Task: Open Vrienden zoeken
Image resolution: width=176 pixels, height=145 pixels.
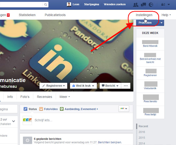Action: [115, 4]
